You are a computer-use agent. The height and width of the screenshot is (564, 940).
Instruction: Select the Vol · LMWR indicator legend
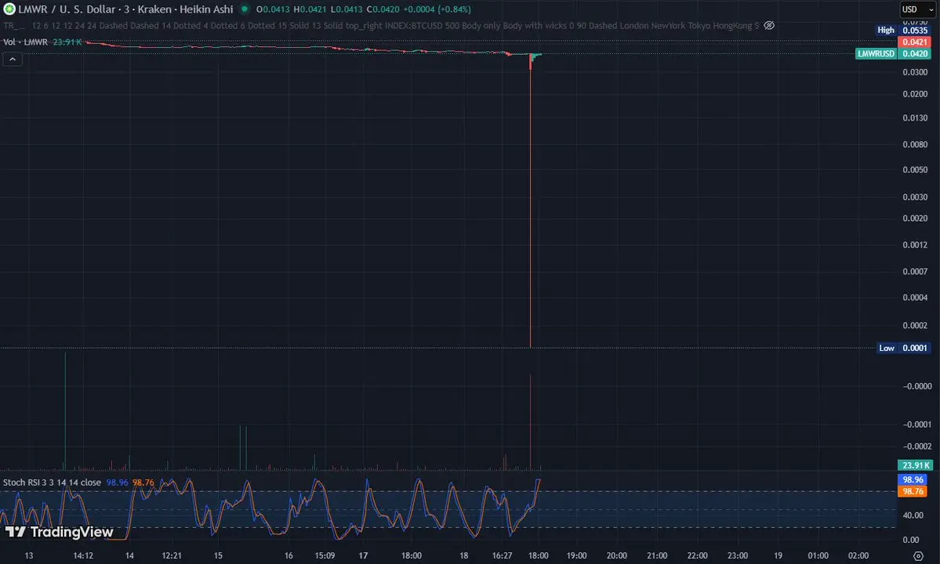click(x=25, y=42)
